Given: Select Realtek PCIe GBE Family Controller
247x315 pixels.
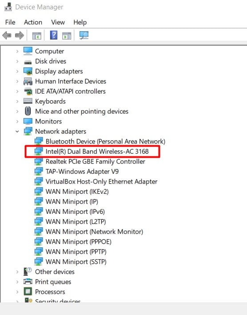Looking at the screenshot, I should 96,161.
